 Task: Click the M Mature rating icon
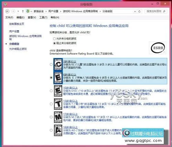[x=58, y=117]
